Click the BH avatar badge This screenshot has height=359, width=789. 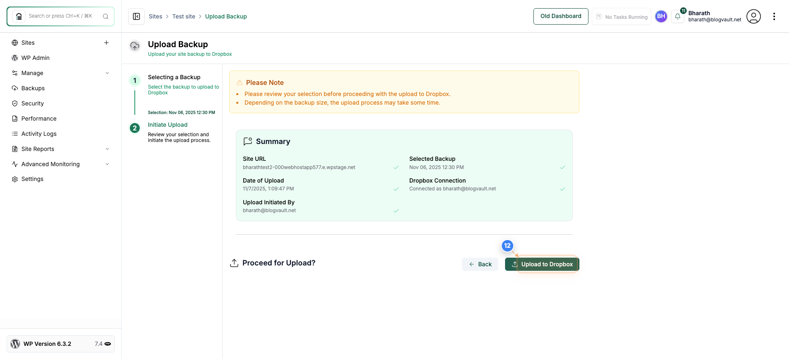(661, 16)
